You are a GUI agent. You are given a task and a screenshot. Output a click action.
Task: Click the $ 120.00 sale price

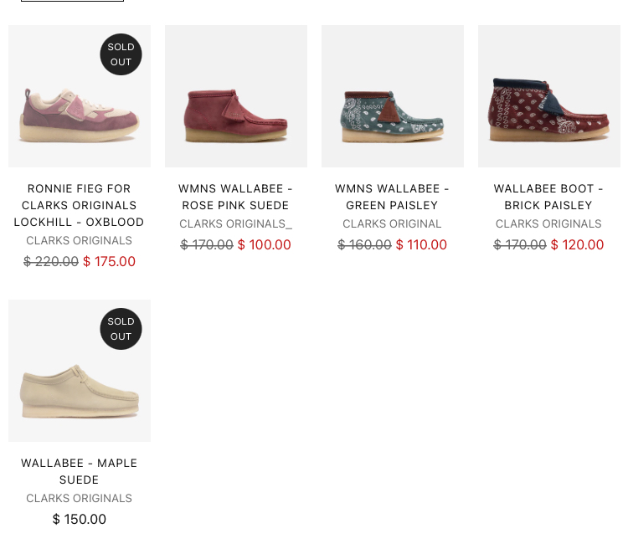577,244
